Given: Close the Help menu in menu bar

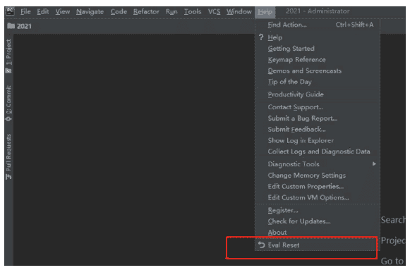Looking at the screenshot, I should [x=265, y=12].
